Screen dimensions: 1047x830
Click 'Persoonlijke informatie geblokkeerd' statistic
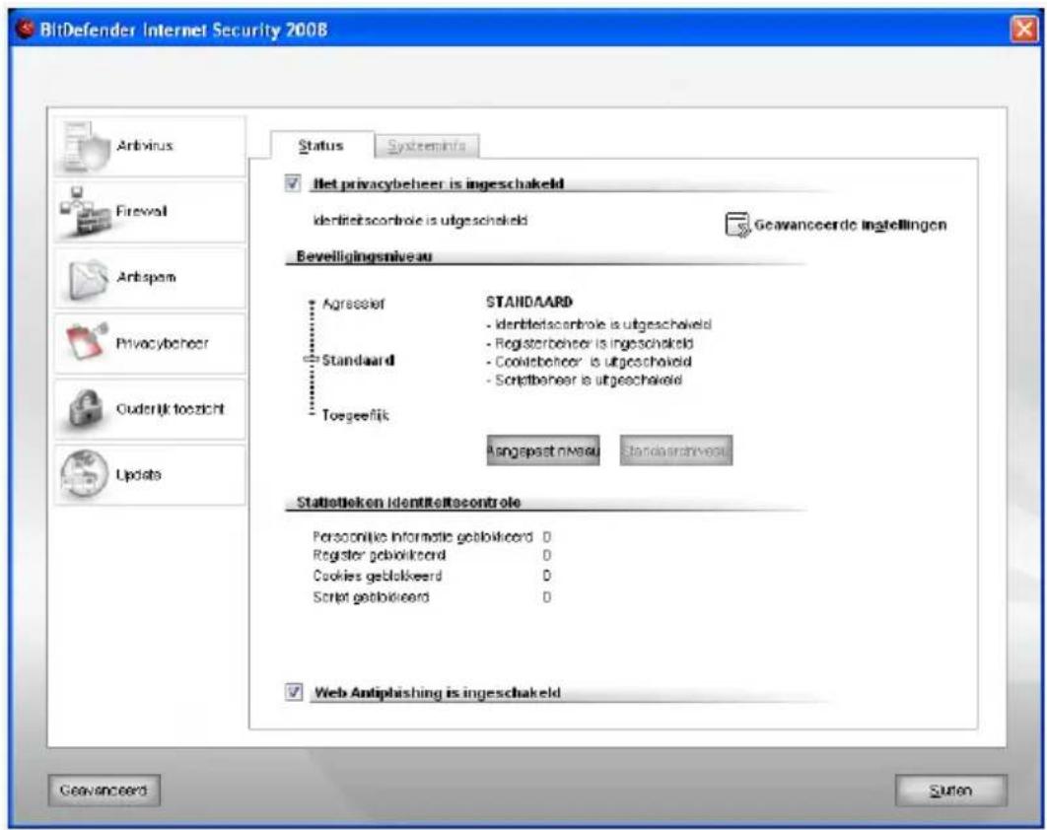pyautogui.click(x=423, y=536)
